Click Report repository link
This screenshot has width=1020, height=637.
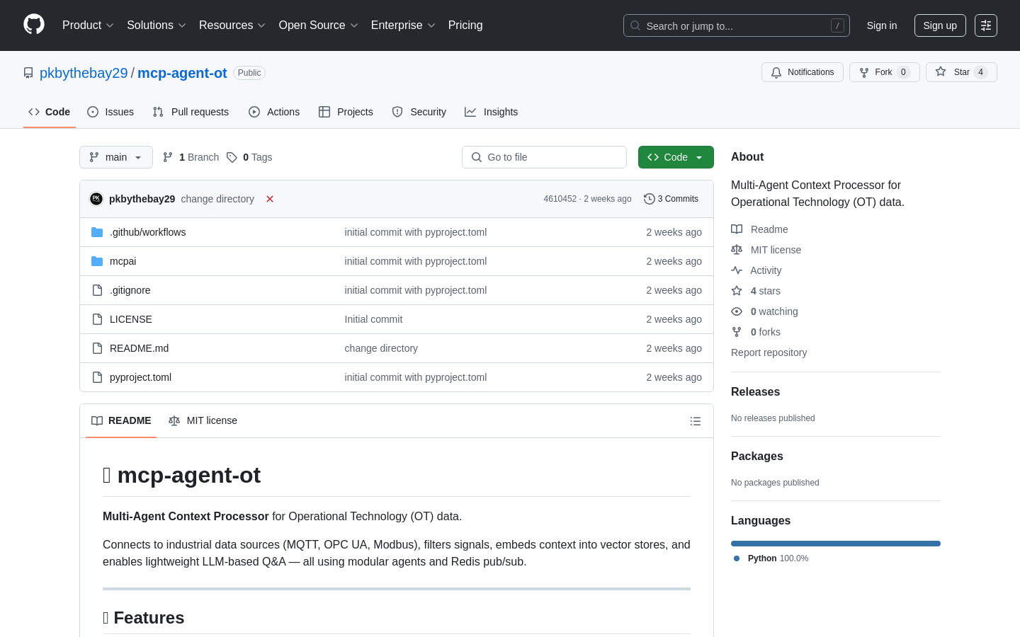769,352
